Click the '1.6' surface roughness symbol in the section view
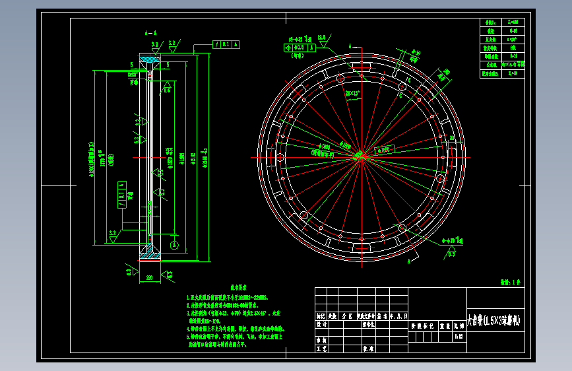 point(166,88)
